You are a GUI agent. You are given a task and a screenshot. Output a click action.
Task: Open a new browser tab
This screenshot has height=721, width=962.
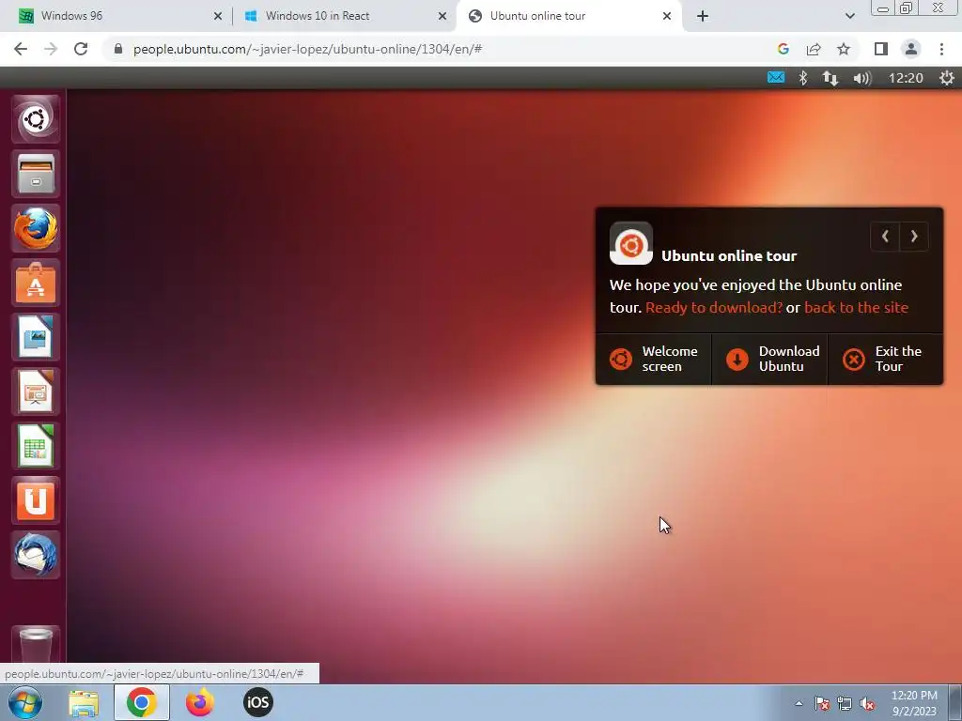coord(703,16)
